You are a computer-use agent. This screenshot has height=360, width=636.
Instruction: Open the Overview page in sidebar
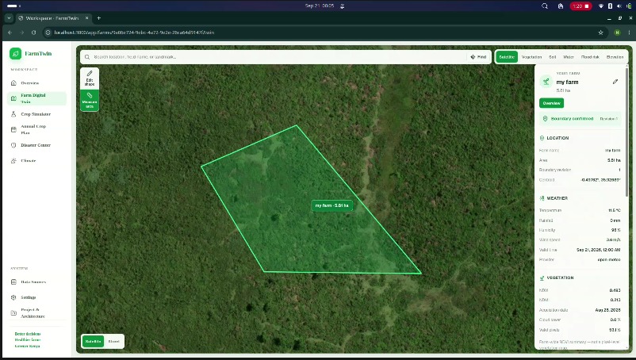[x=36, y=82]
